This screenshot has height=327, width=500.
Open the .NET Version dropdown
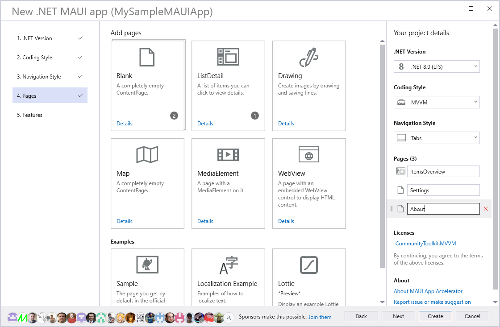[x=437, y=67]
